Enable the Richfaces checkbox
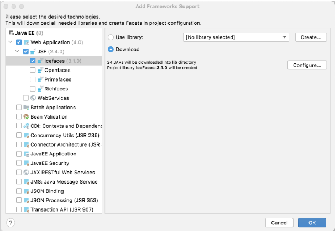335x231 pixels. pos(33,89)
